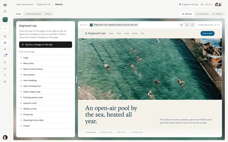228x142 pixels.
Task: Click the '4 of 8 lanes free' text
Action: (x=136, y=132)
